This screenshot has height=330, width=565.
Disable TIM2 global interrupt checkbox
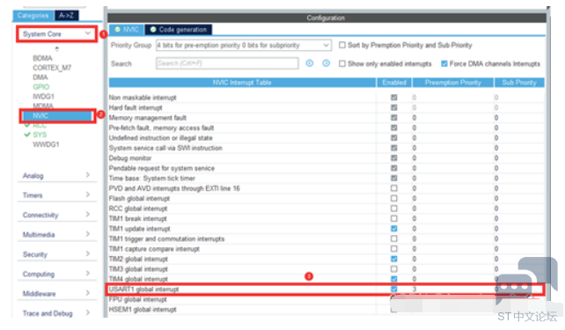[x=394, y=259]
